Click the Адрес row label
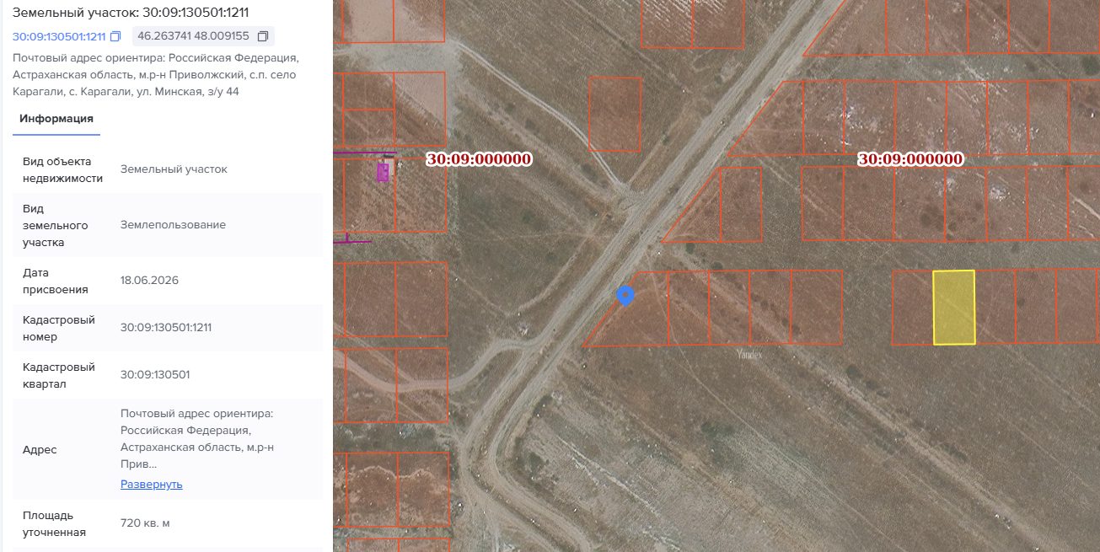The width and height of the screenshot is (1100, 552). point(40,450)
